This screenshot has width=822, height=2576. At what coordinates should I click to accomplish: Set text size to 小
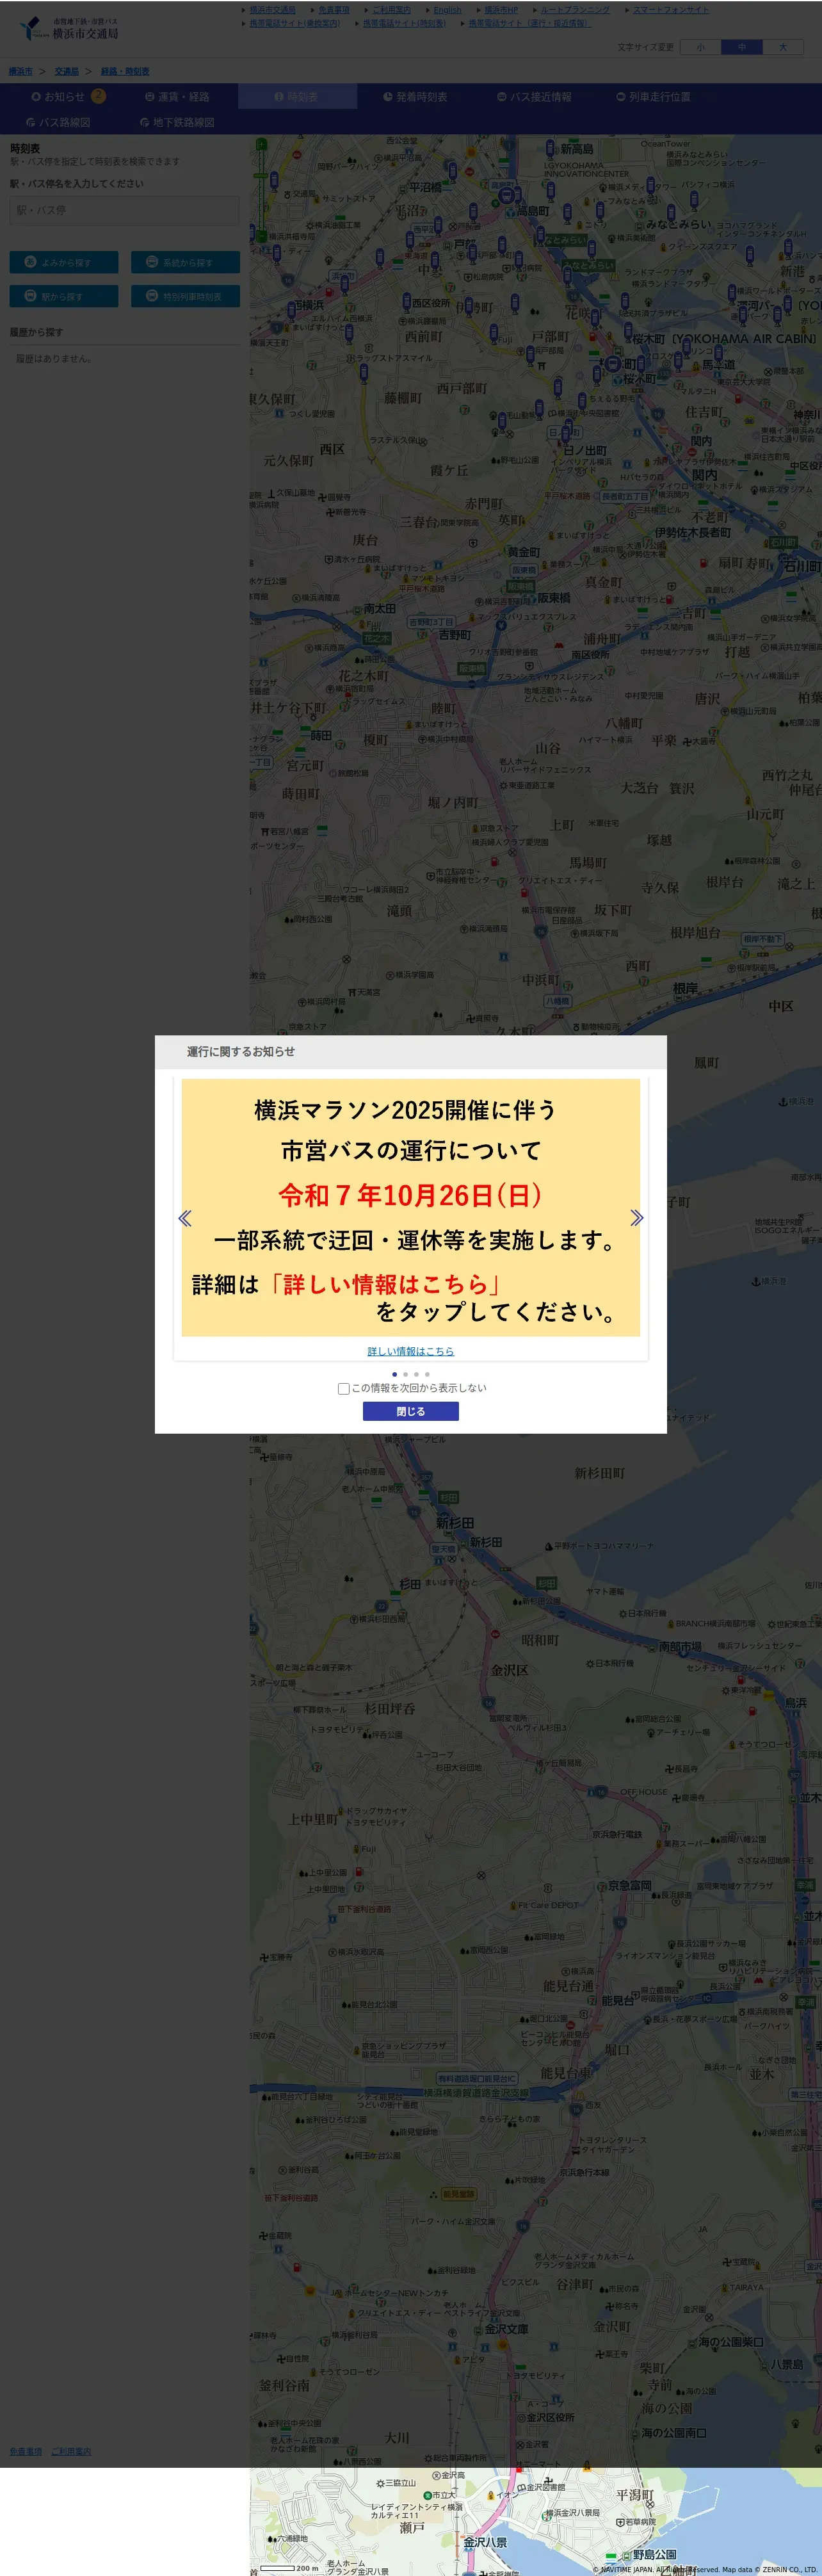pos(700,47)
